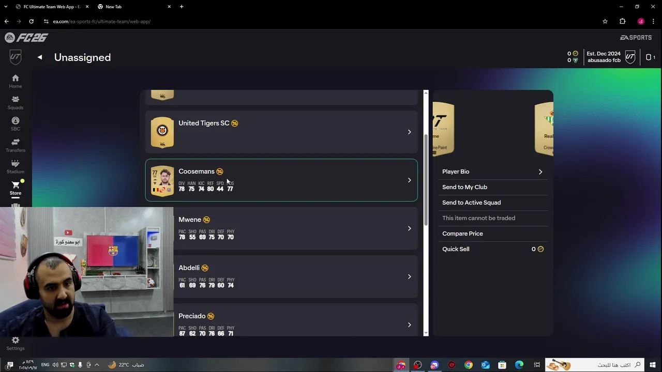662x372 pixels.
Task: Click the coins balance icon
Action: pyautogui.click(x=576, y=54)
